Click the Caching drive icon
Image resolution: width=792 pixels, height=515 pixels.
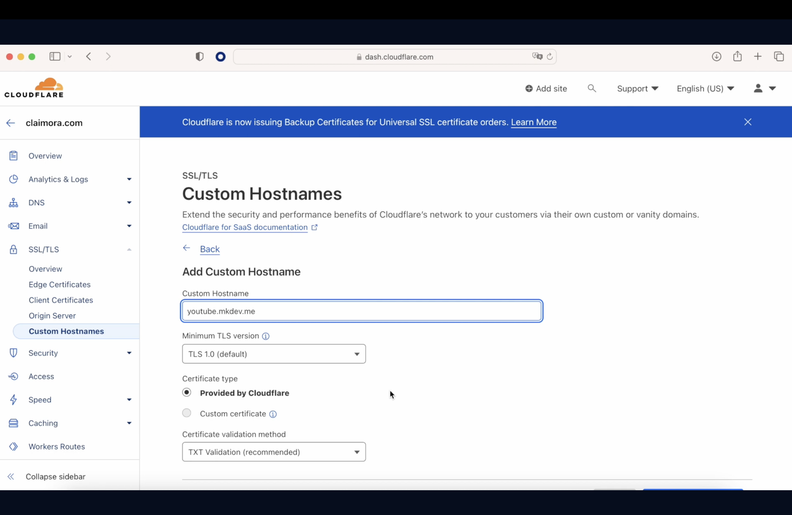(x=13, y=423)
